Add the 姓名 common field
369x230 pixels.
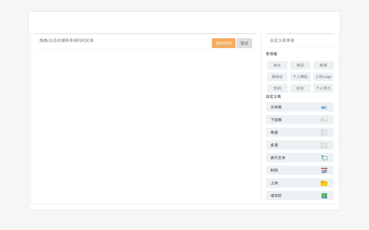[x=277, y=65]
